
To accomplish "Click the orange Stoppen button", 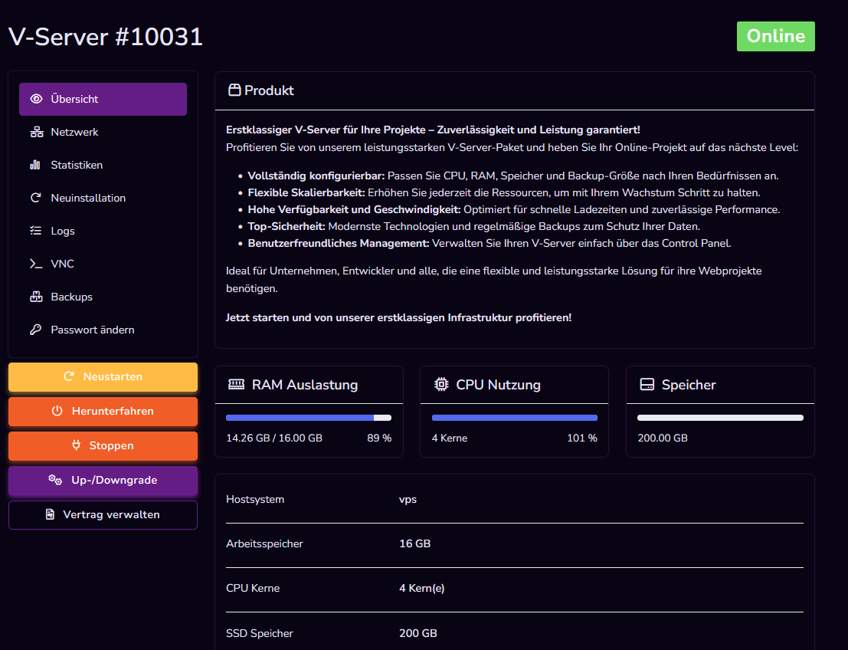I will [103, 446].
